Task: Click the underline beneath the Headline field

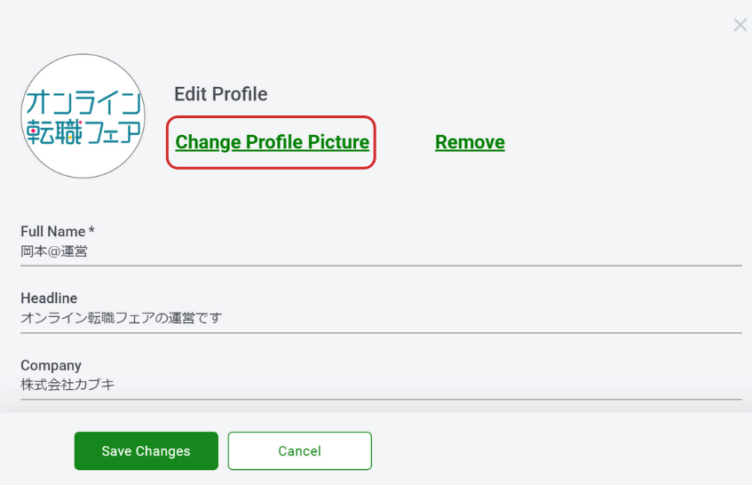Action: pyautogui.click(x=381, y=332)
